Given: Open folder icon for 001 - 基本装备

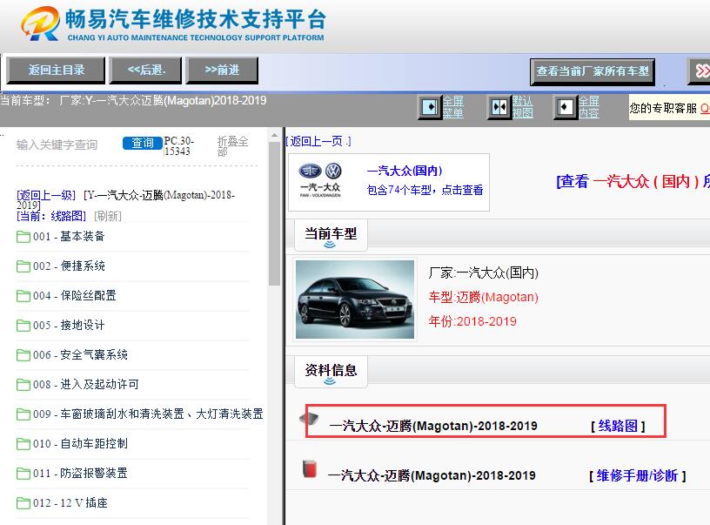Looking at the screenshot, I should pyautogui.click(x=23, y=237).
